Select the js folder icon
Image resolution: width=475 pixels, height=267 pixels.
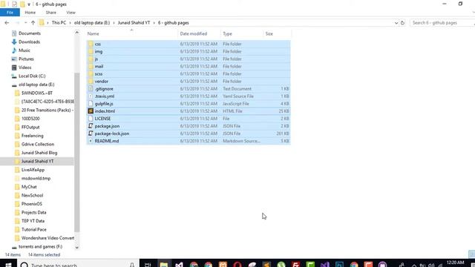[91, 59]
